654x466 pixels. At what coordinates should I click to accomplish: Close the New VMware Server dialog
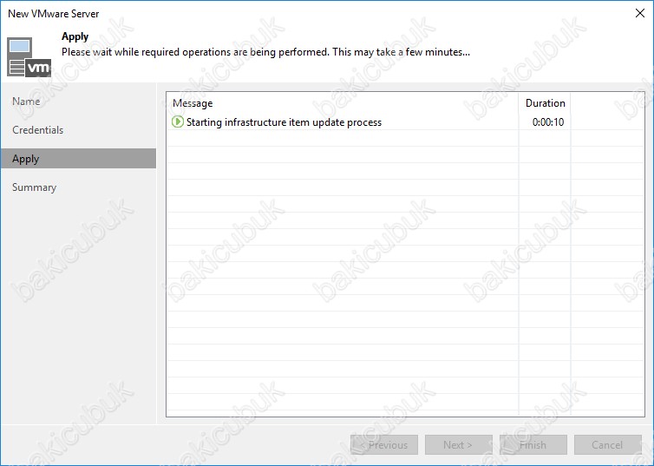tap(640, 13)
